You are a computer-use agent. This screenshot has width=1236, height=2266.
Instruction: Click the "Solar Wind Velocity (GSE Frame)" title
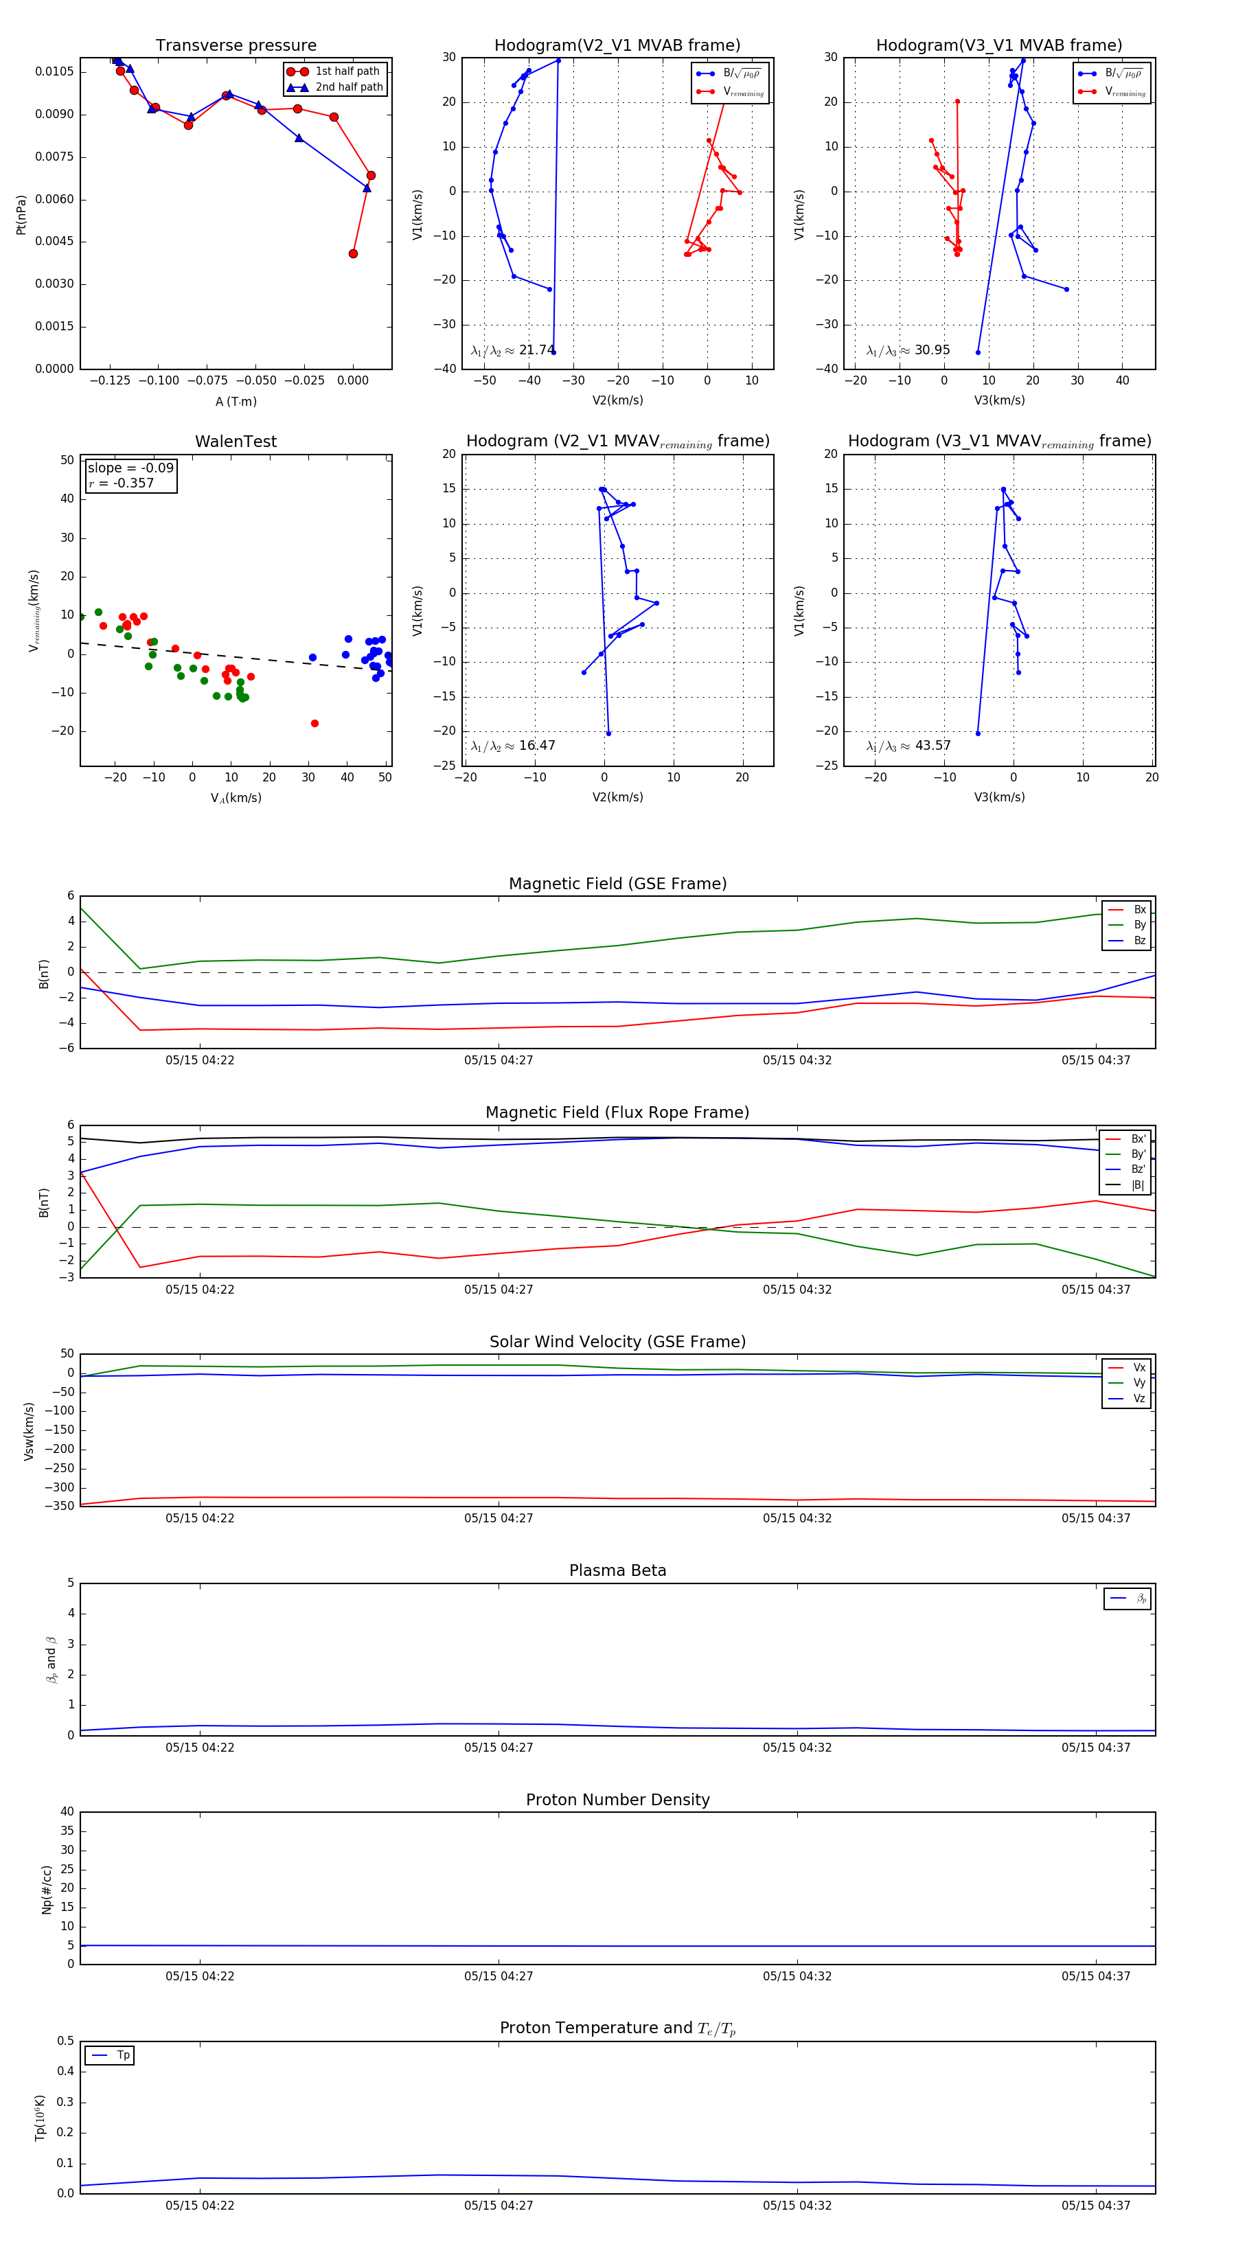pos(617,1342)
